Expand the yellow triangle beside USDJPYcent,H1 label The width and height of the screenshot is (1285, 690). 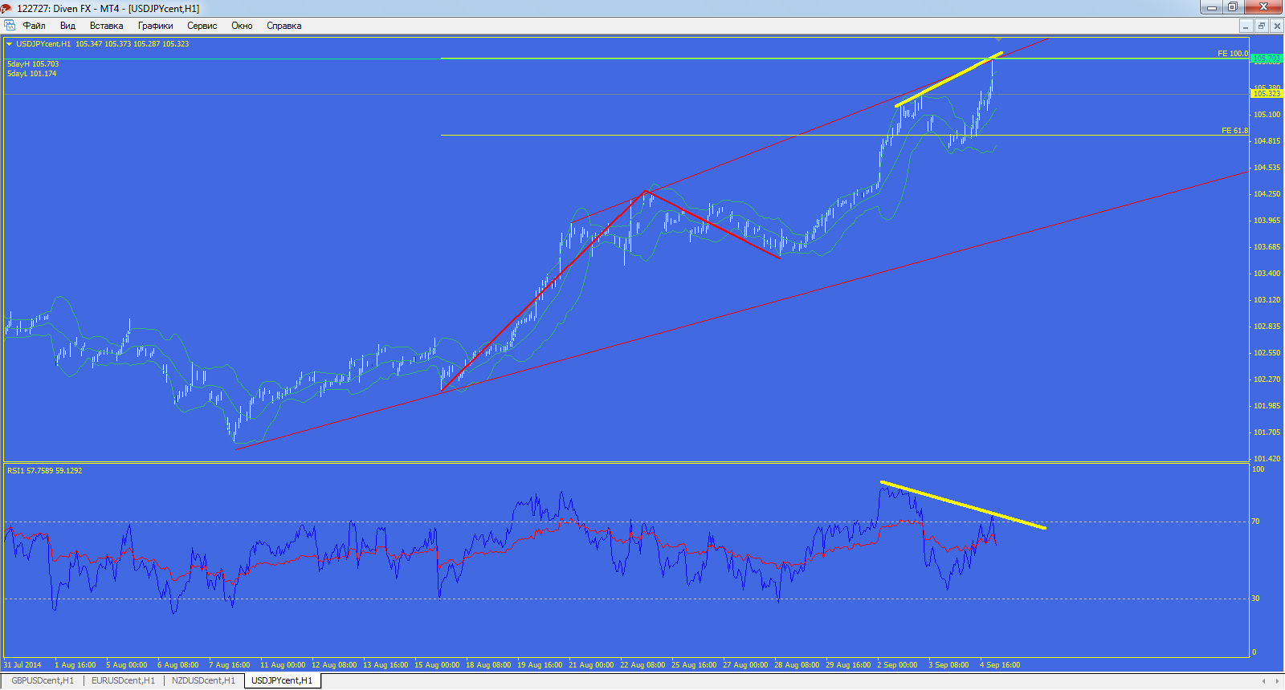[10, 44]
